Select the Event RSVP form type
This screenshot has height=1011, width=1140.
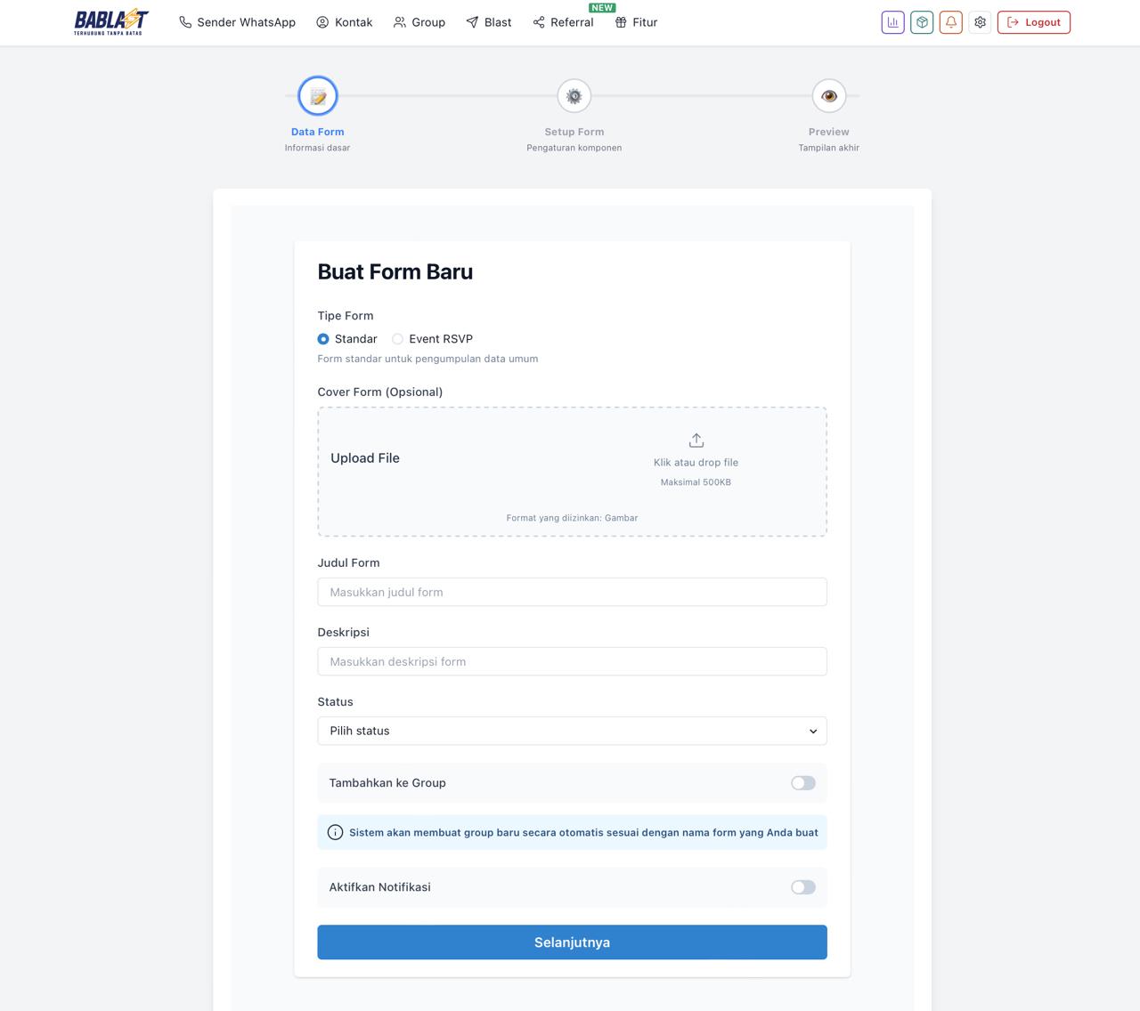(397, 339)
